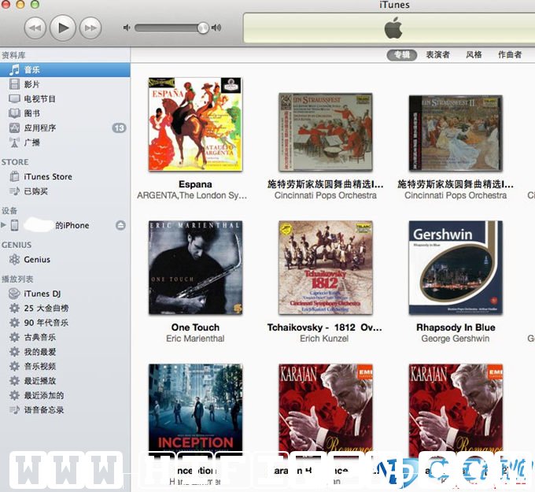Open the Gershwin Rhapsody In Blue cover
Viewport: 535px width, 492px height.
pos(456,268)
